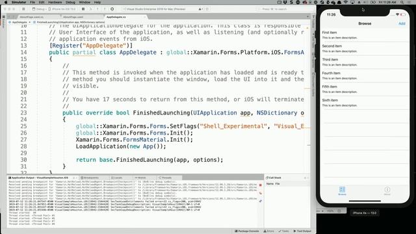Open Spotlight search in the menu bar
The height and width of the screenshot is (234, 416).
402,2
